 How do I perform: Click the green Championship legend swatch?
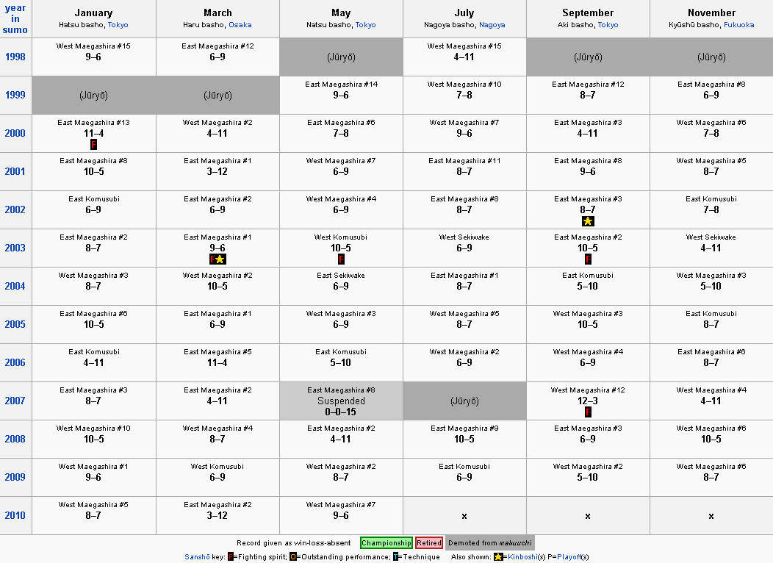click(x=386, y=542)
